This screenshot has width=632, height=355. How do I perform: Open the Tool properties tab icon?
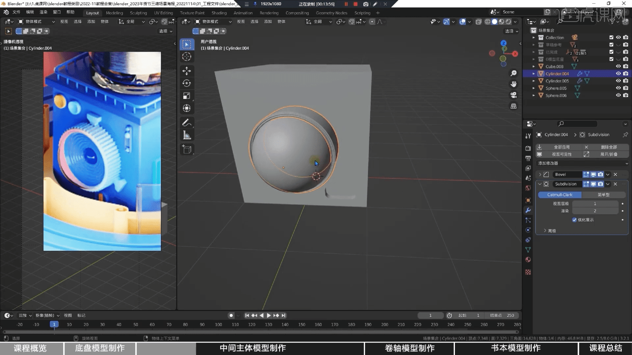point(528,136)
